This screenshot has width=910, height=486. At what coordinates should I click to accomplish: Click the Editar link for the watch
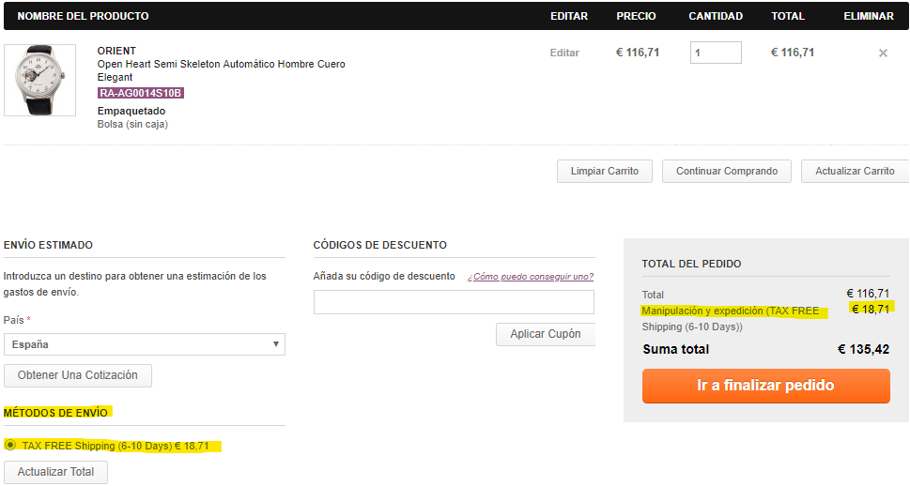pyautogui.click(x=564, y=53)
